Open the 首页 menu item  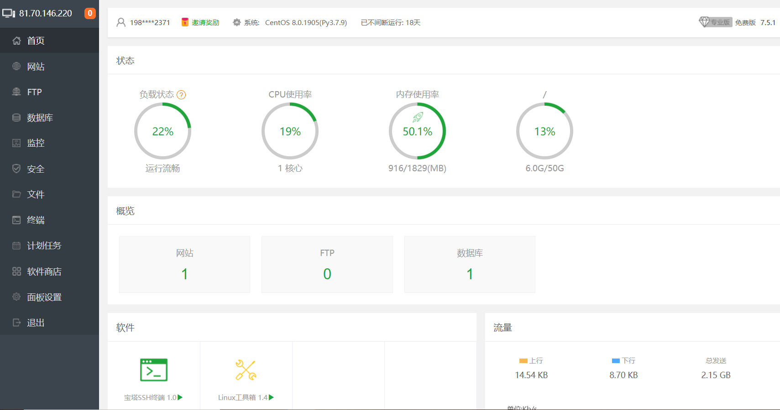pos(49,41)
